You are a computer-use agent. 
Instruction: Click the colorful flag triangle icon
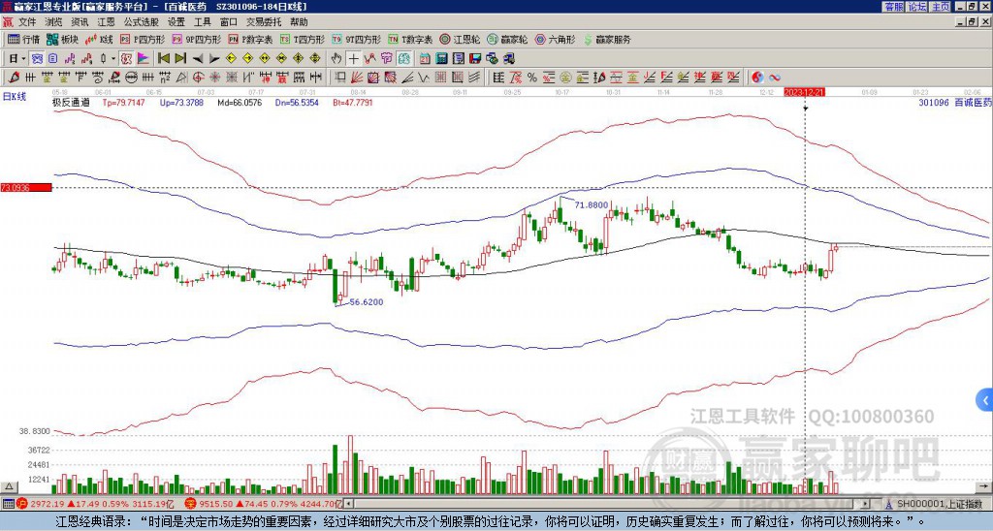(x=144, y=59)
